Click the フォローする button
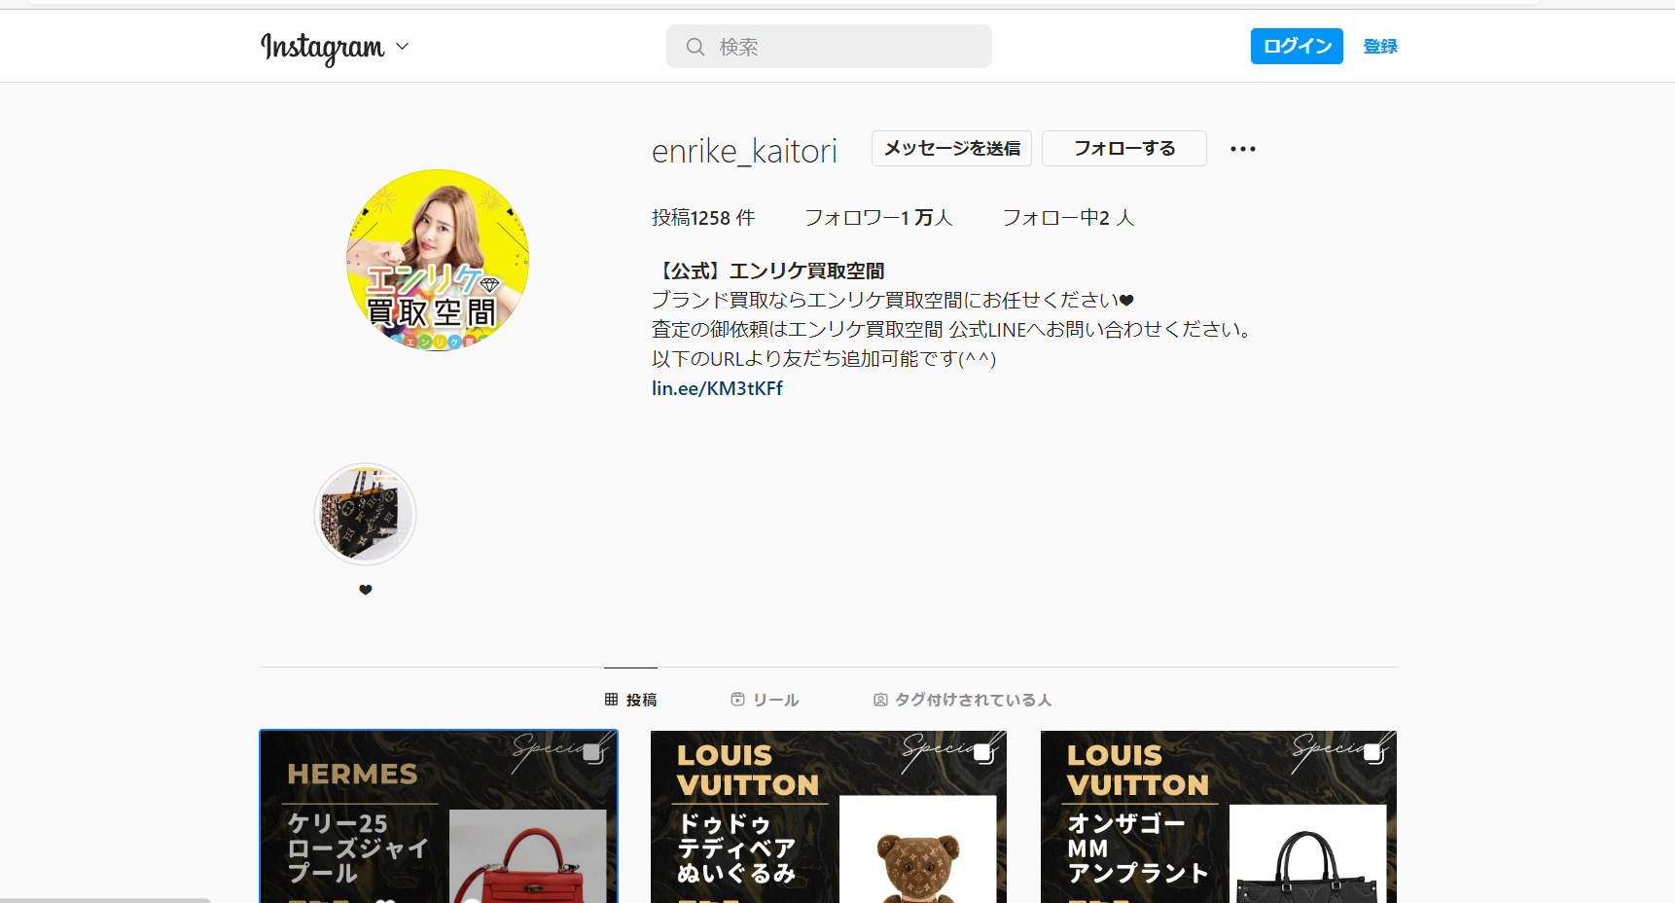Viewport: 1675px width, 903px height. [x=1124, y=148]
